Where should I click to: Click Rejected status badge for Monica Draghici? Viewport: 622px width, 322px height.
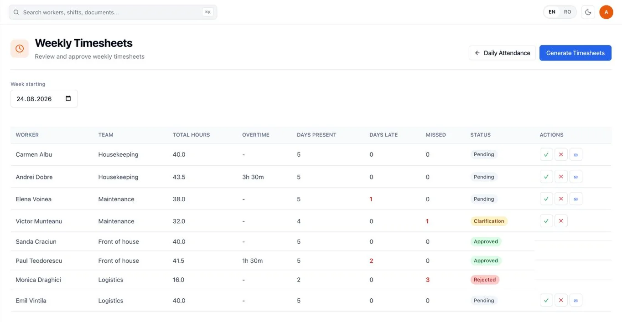point(485,280)
